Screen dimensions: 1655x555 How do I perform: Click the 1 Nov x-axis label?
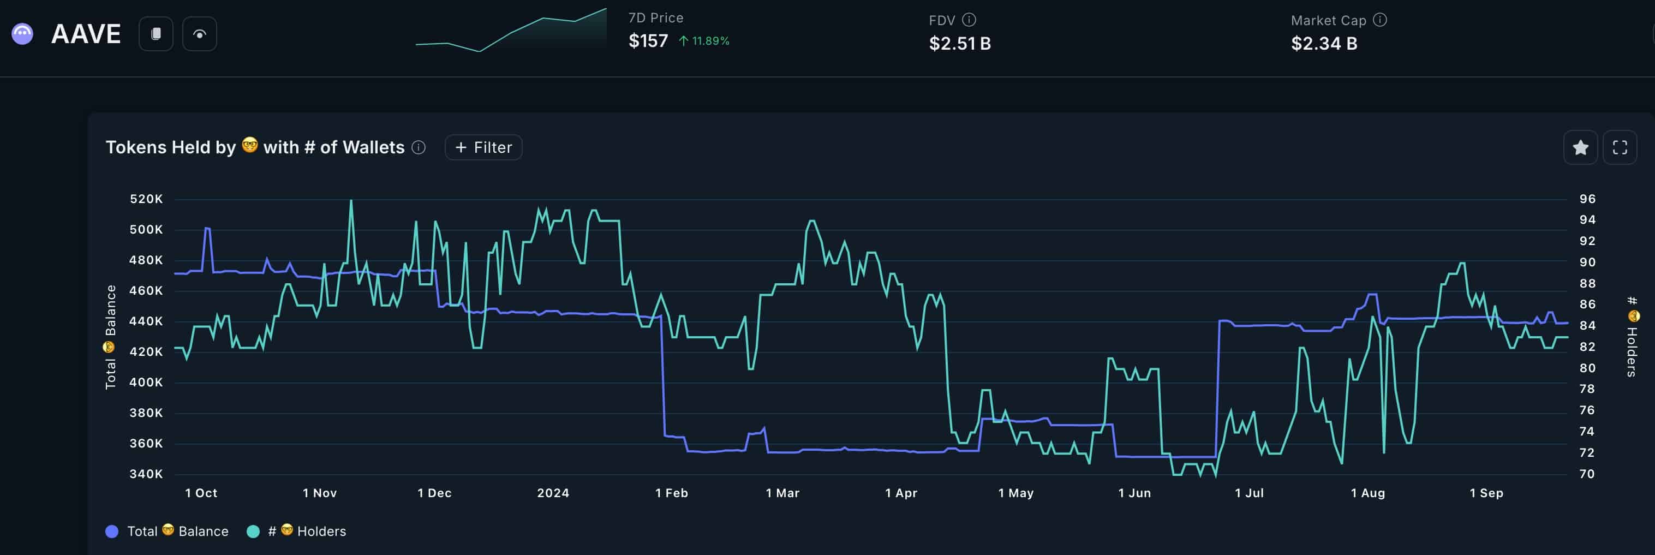(320, 493)
